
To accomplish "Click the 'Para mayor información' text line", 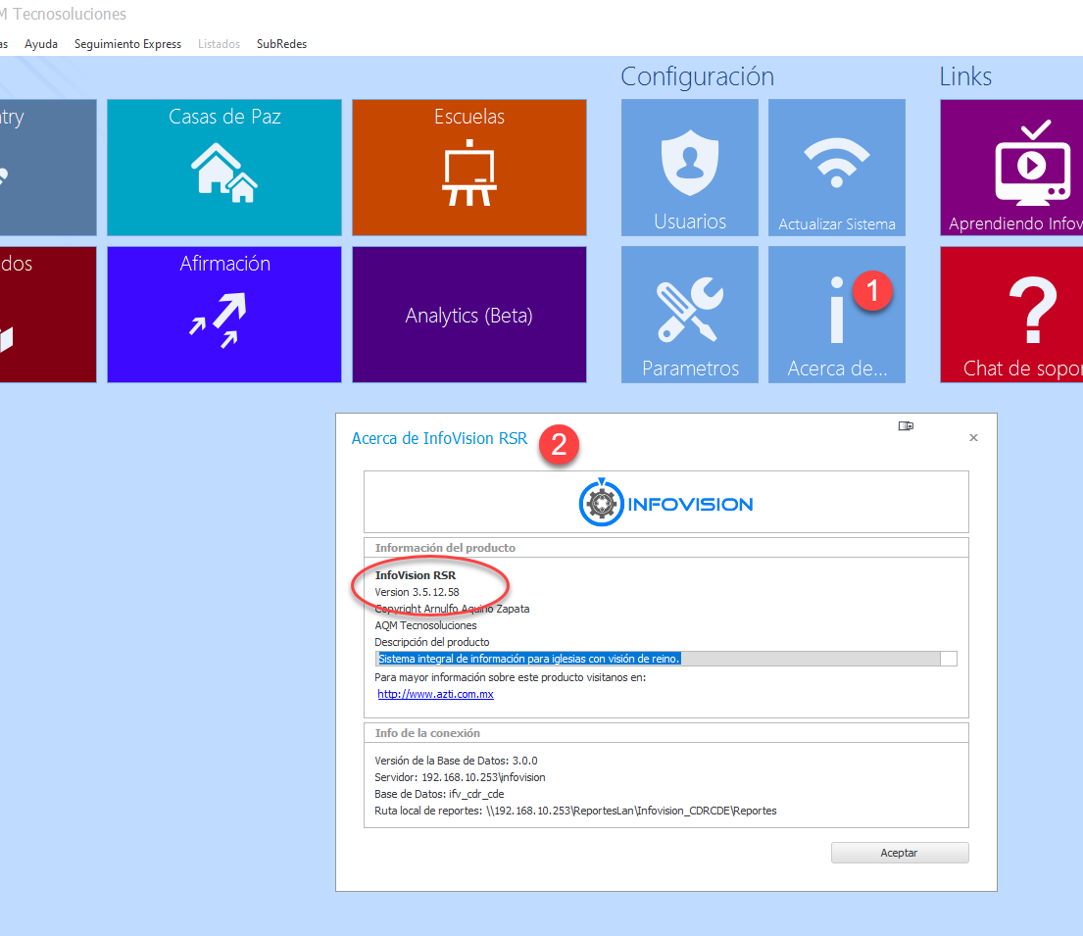I will [510, 677].
